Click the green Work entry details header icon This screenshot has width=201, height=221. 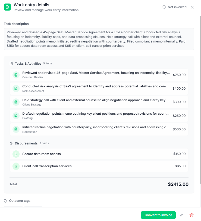pos(7,7)
